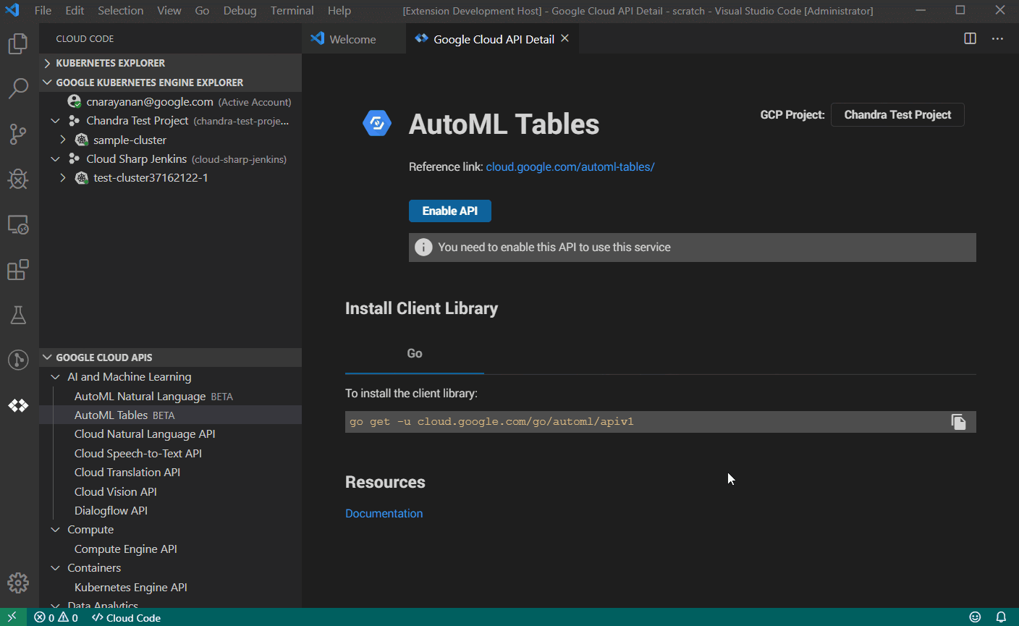This screenshot has width=1019, height=626.
Task: Open the feedback smiley in status bar
Action: coord(975,617)
